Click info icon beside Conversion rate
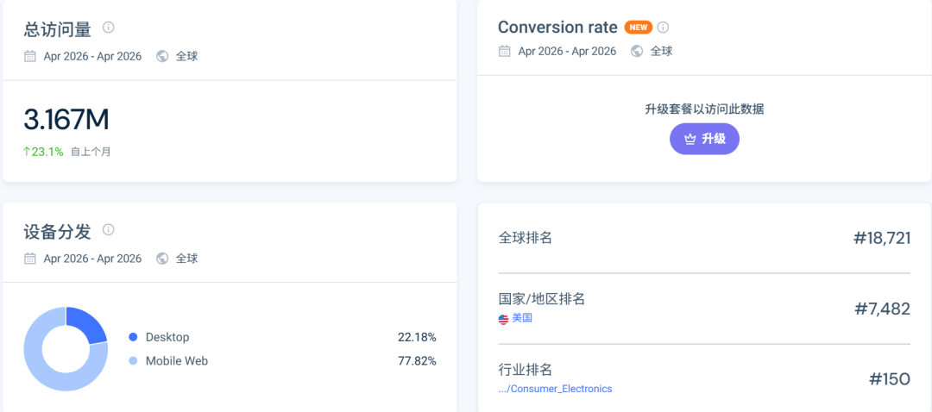Image resolution: width=932 pixels, height=412 pixels. [x=664, y=28]
